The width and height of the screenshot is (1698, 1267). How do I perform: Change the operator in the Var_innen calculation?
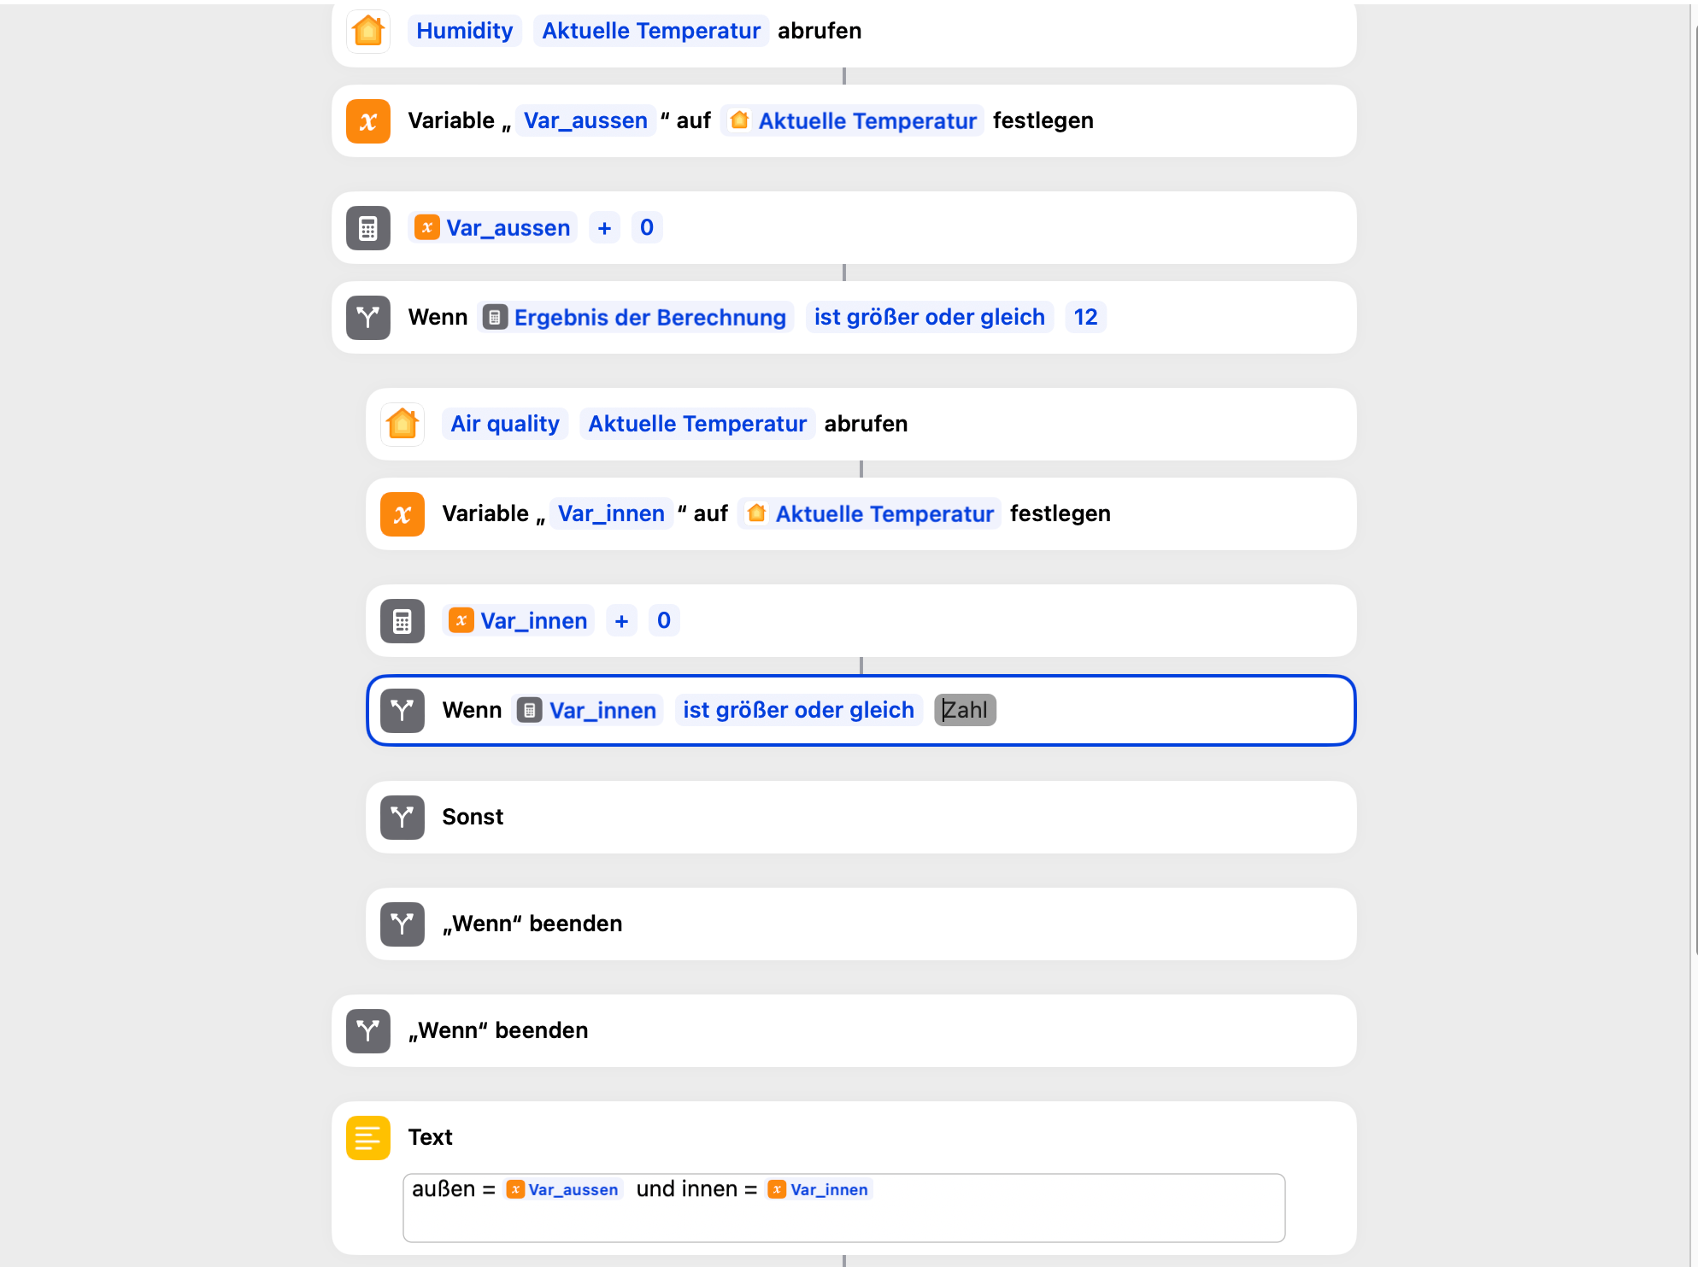pos(621,621)
